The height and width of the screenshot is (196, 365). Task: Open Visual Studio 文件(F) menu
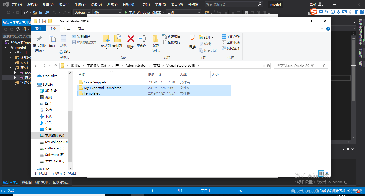[17, 5]
